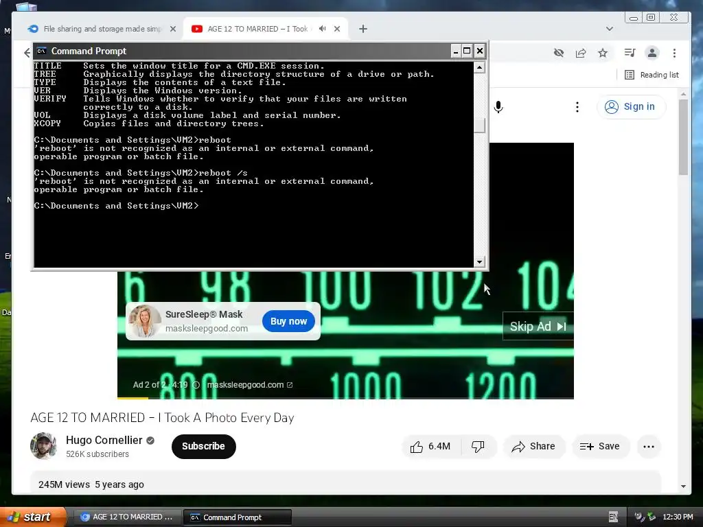Viewport: 703px width, 527px height.
Task: Select Command Prompt taskbar button
Action: tap(238, 517)
